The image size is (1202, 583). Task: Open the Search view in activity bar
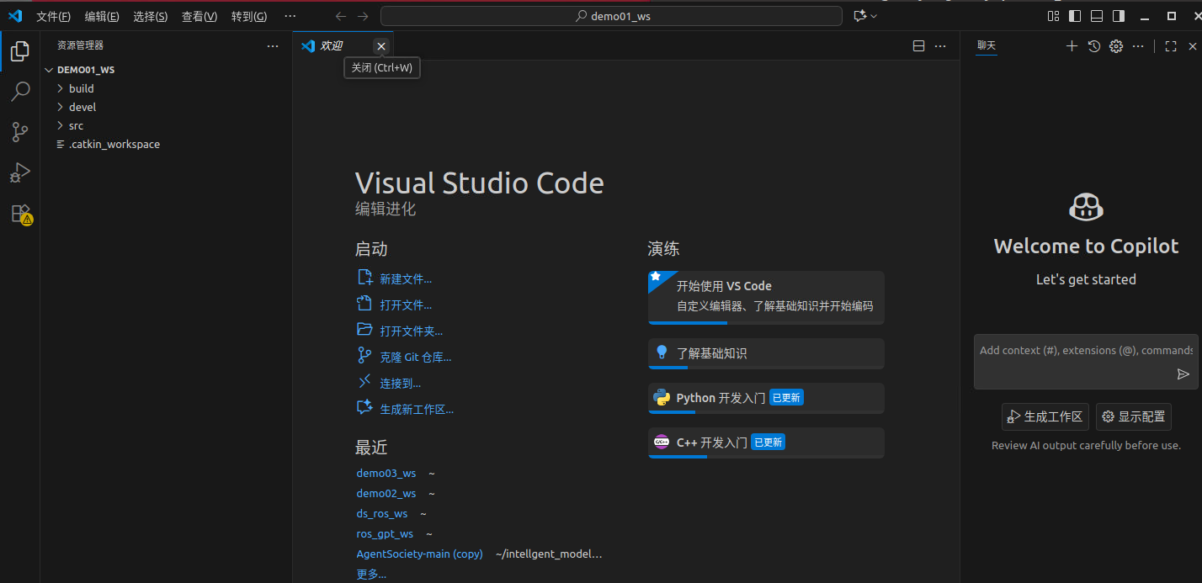20,92
